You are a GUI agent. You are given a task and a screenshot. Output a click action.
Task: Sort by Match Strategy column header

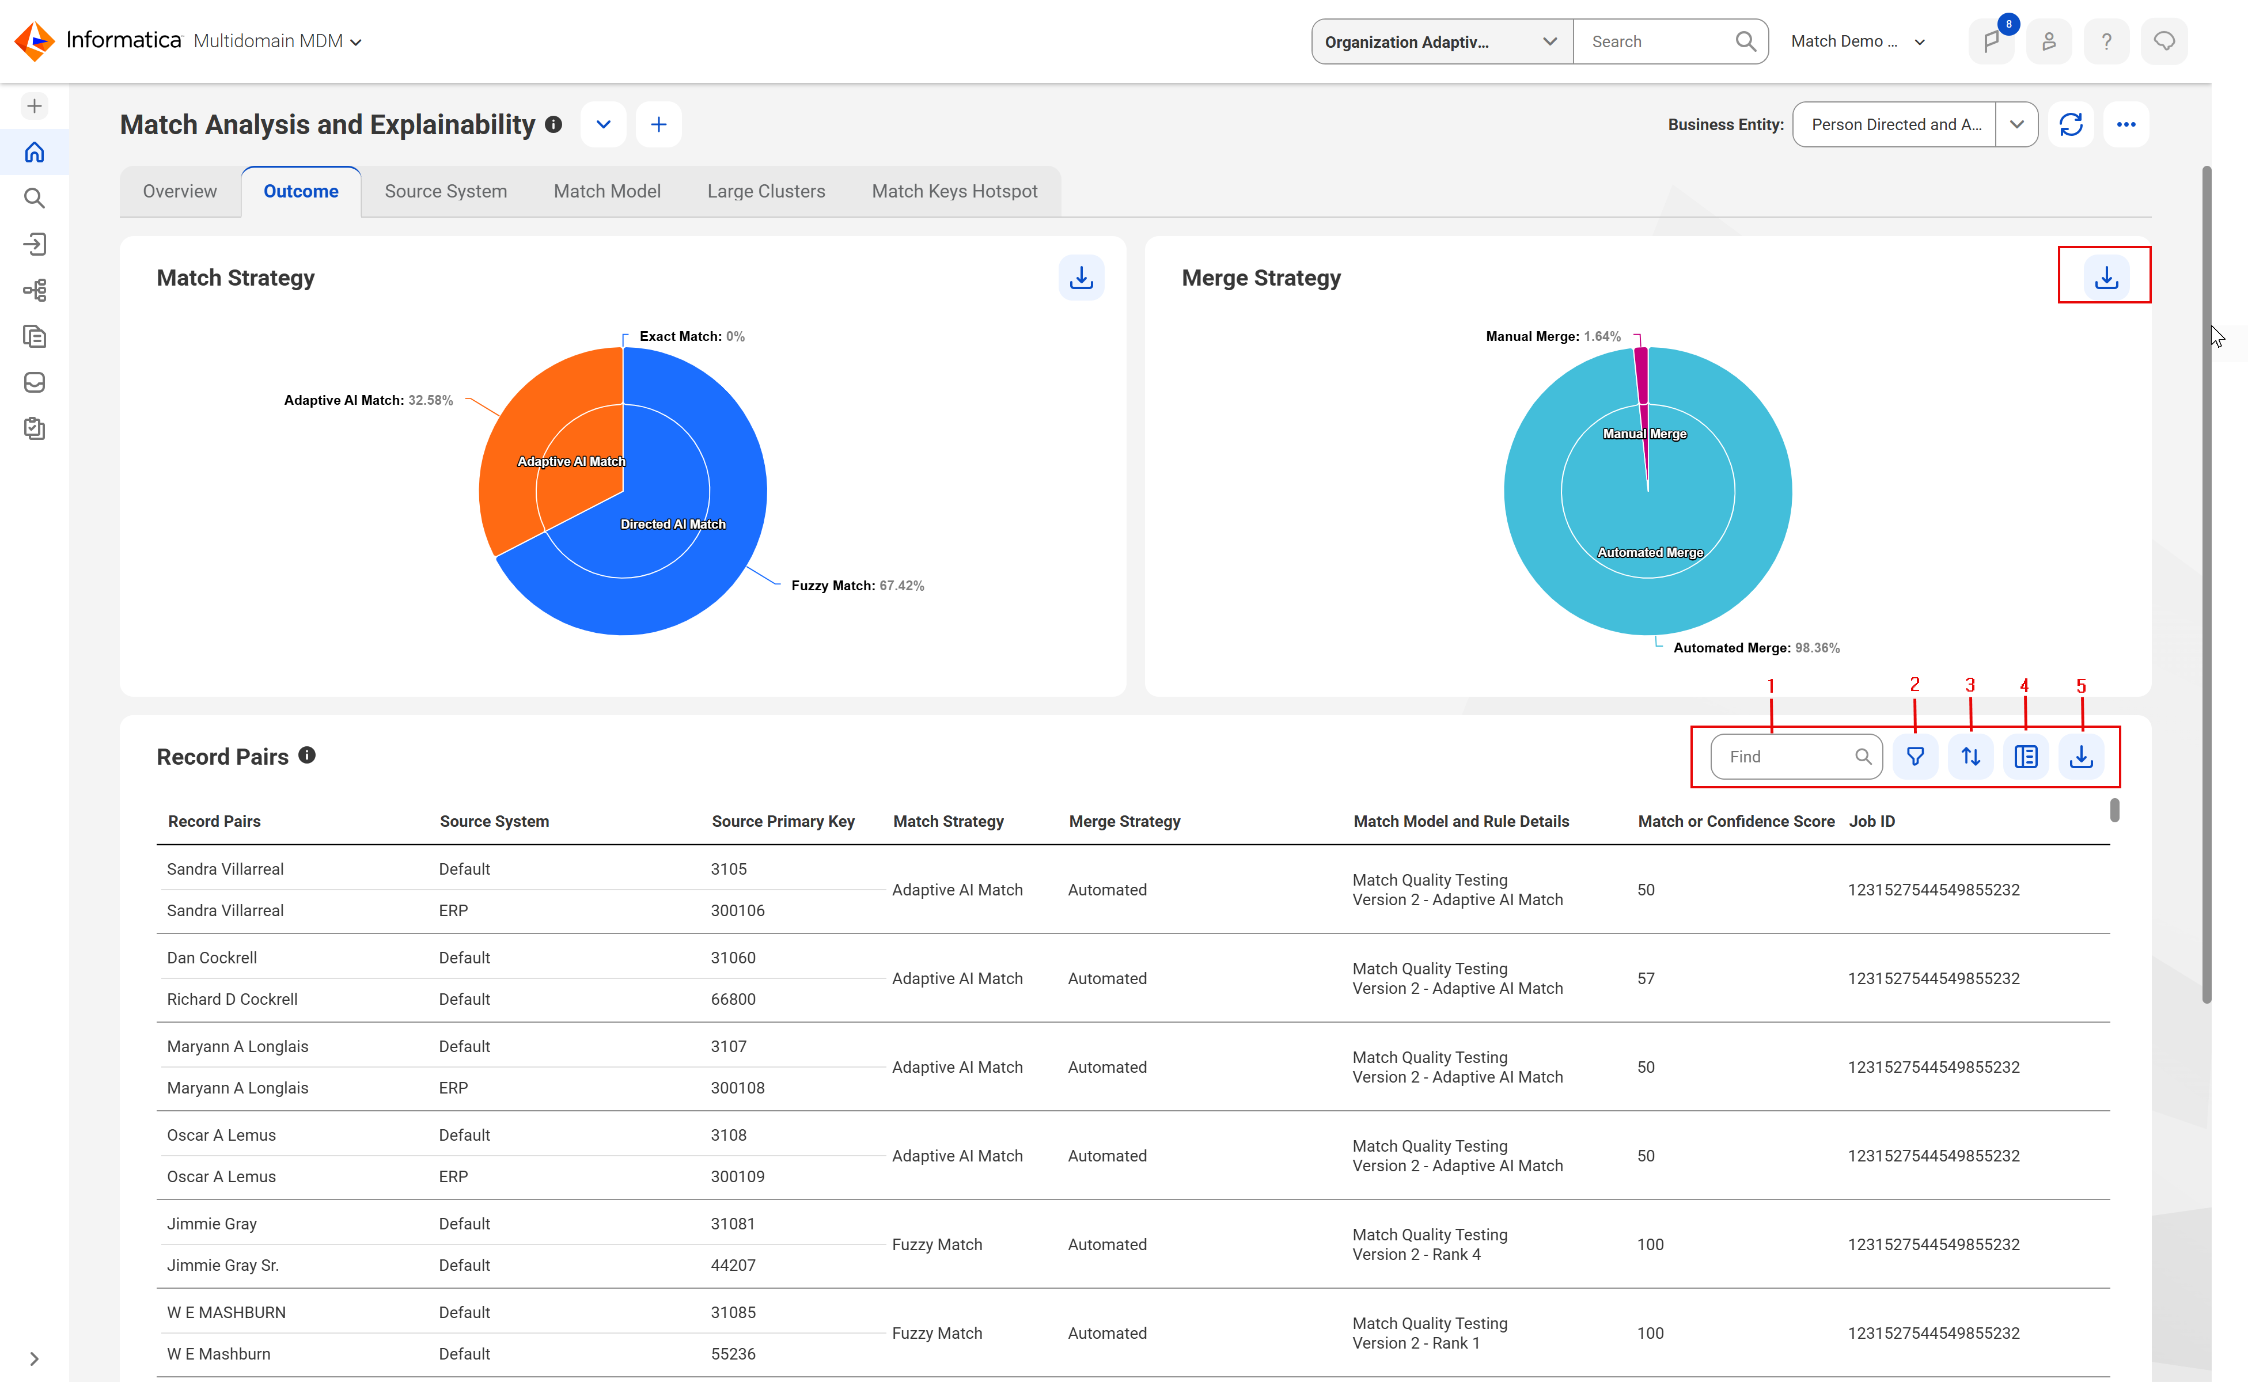pos(948,821)
